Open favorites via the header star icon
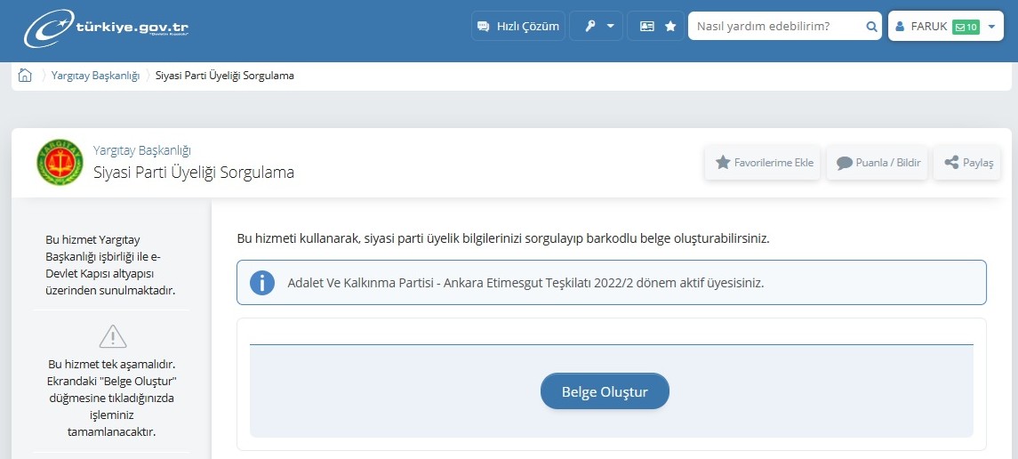Screen dimensions: 1018x459 pos(670,26)
